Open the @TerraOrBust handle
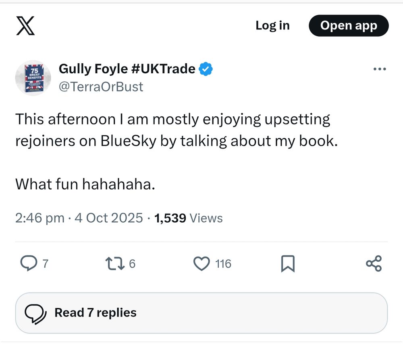The height and width of the screenshot is (358, 403). tap(101, 87)
